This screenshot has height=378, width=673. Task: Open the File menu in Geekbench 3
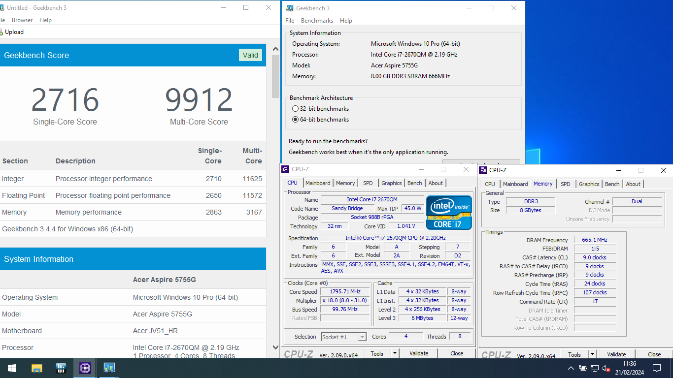tap(290, 21)
